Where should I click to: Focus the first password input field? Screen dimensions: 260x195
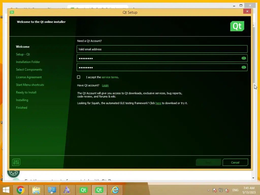162,58
